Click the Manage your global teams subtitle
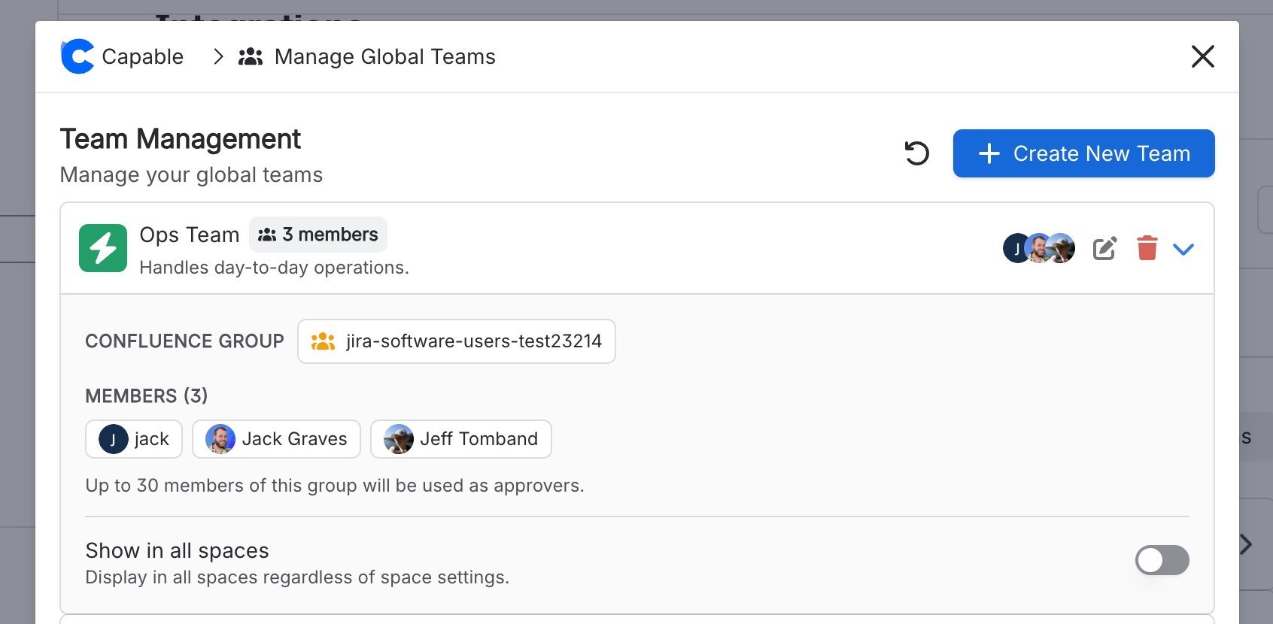This screenshot has width=1273, height=624. click(191, 174)
